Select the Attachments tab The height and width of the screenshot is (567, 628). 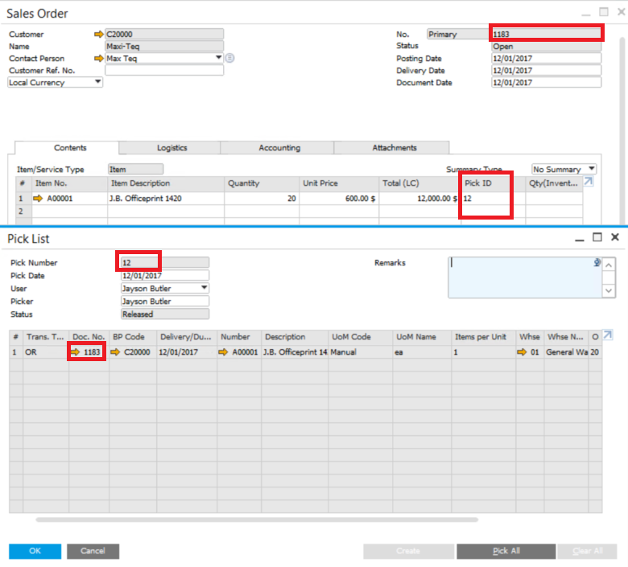pos(395,148)
